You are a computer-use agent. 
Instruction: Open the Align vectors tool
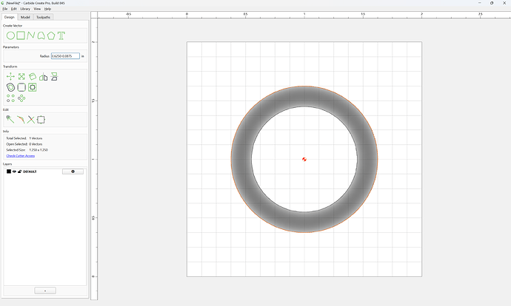click(x=54, y=77)
